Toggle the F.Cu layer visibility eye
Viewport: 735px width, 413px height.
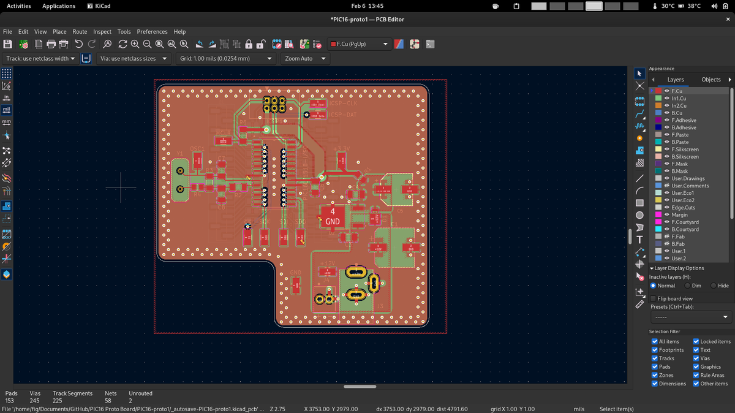pos(666,91)
